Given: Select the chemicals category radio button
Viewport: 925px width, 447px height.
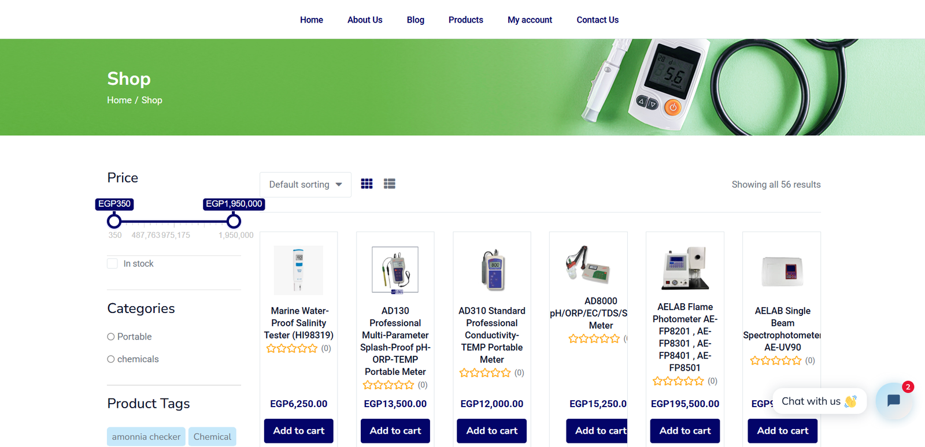Looking at the screenshot, I should point(111,359).
